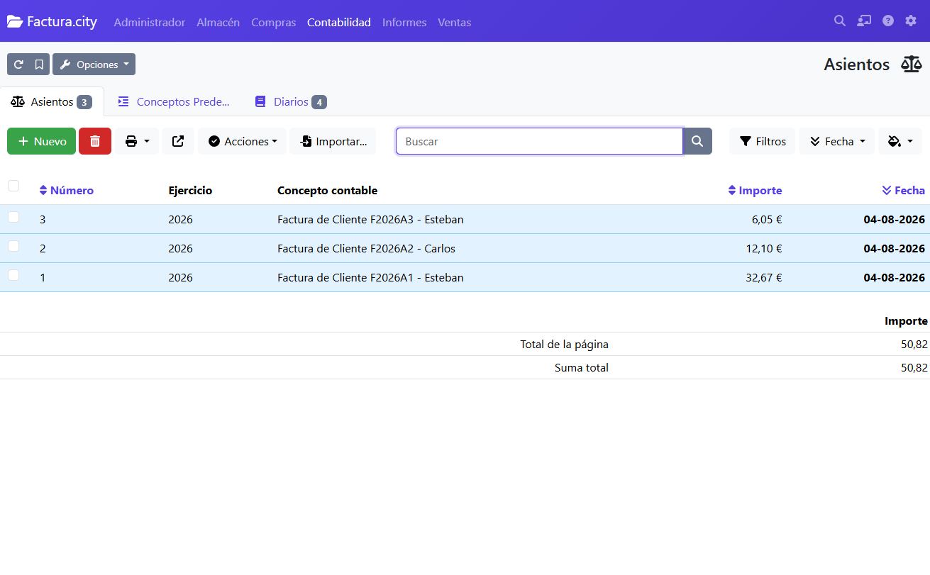This screenshot has width=930, height=575.
Task: Create a new entry with Nuevo
Action: [x=41, y=141]
